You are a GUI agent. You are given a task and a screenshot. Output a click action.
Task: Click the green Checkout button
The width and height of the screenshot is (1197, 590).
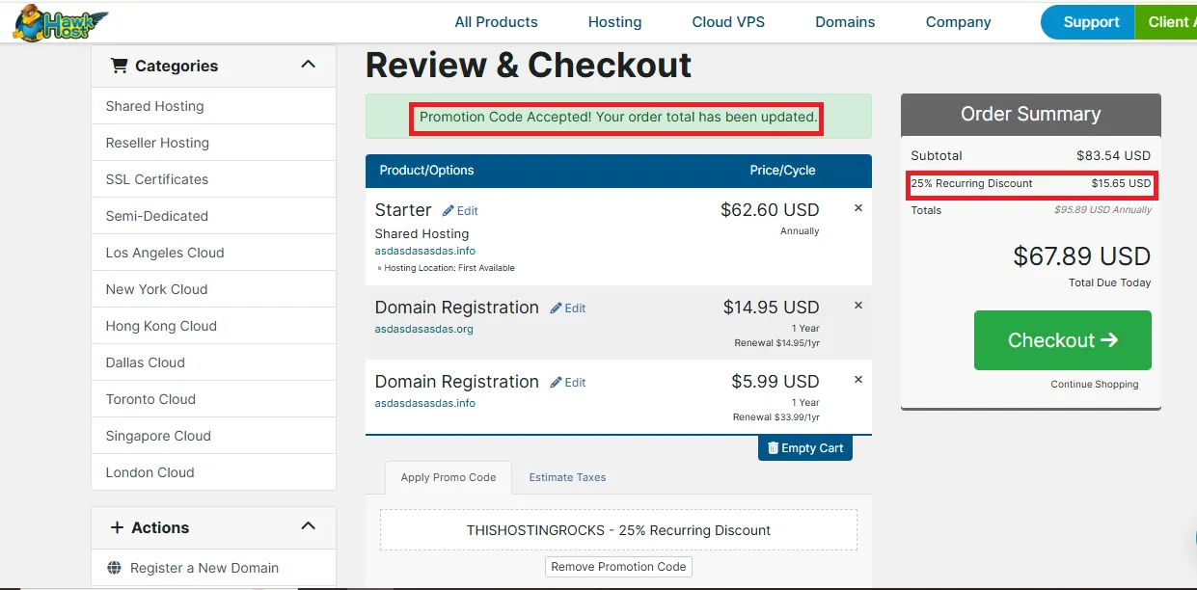pos(1063,340)
